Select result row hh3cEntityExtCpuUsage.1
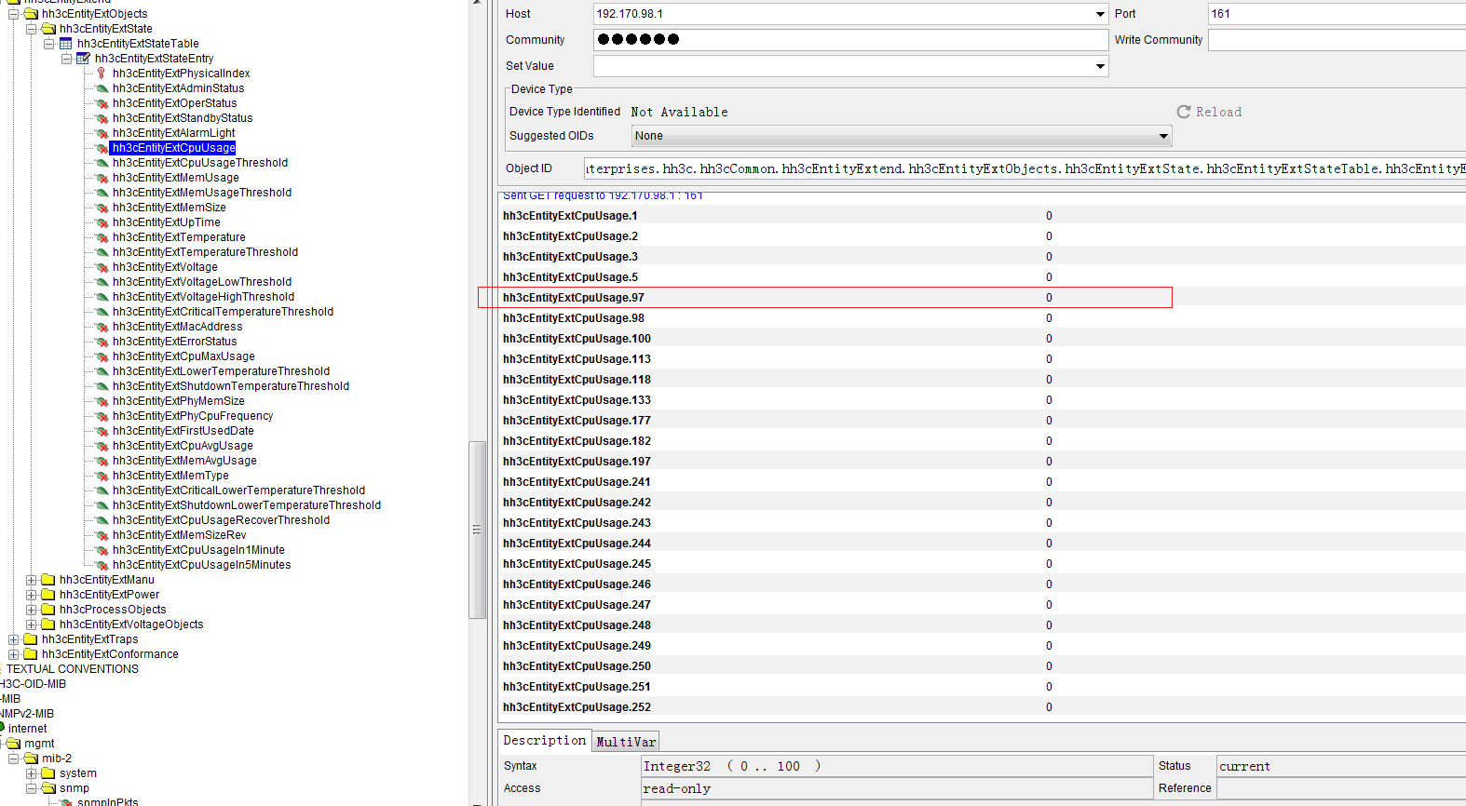Screen dimensions: 1466x806 (x=982, y=216)
